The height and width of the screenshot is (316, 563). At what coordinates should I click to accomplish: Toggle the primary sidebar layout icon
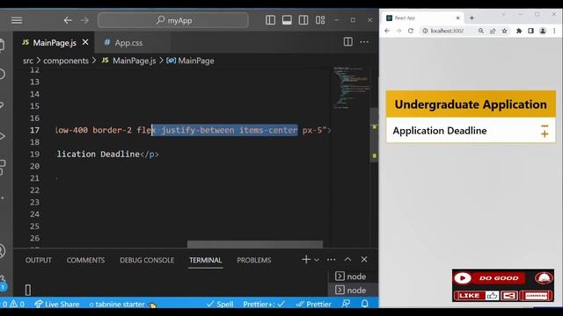coord(270,20)
